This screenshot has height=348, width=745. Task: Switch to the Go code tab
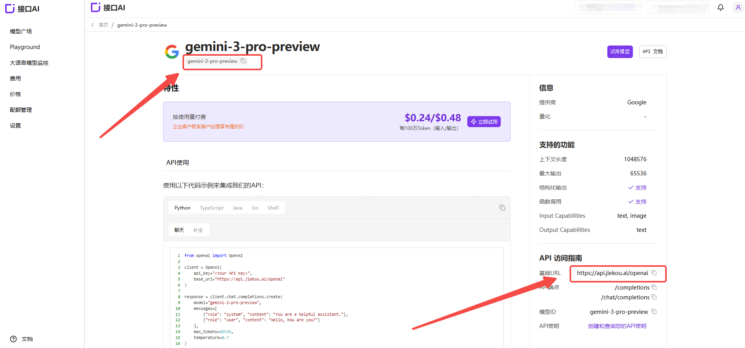coord(255,208)
